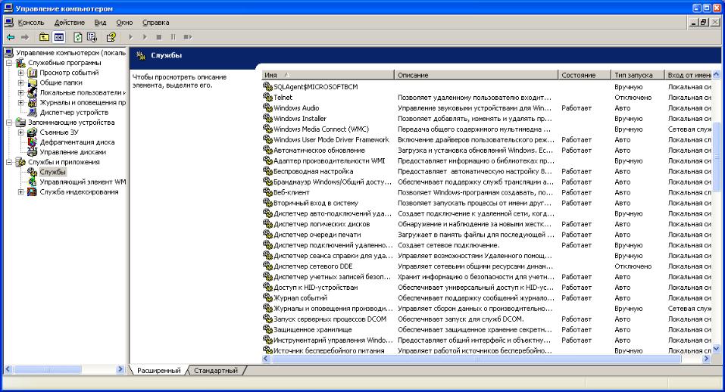Select the Telnet service gear icon

pos(267,97)
